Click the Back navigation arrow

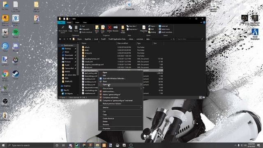(60, 39)
